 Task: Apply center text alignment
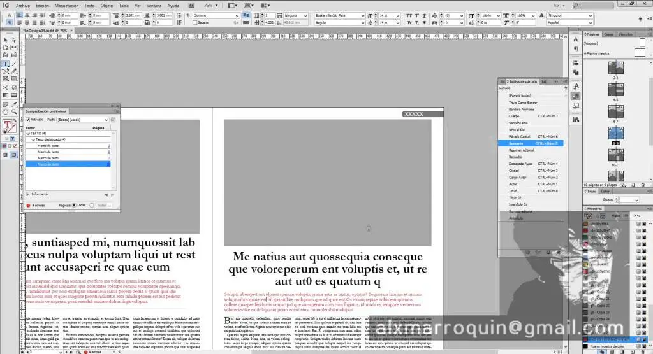[27, 15]
